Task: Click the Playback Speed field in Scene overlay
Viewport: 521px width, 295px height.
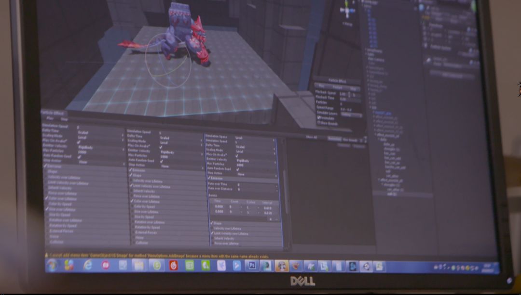Action: tap(349, 94)
